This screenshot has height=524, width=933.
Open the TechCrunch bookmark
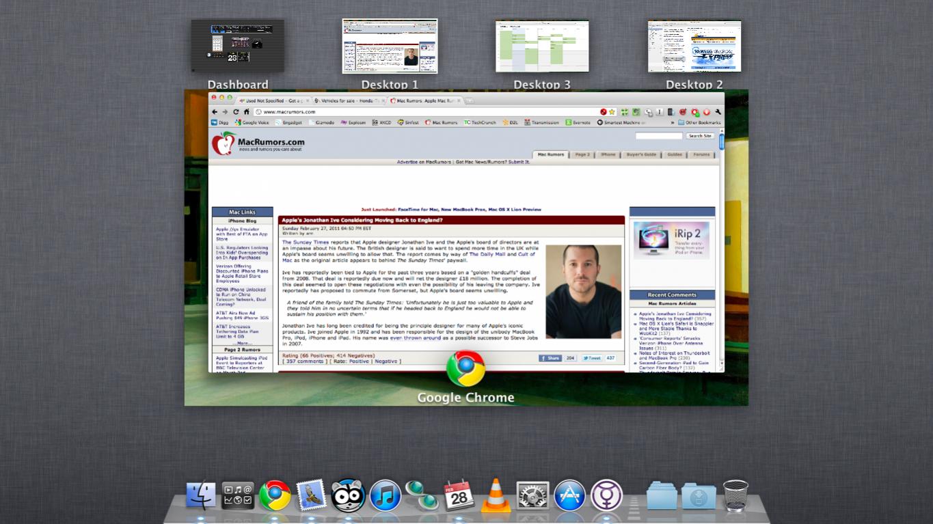pos(481,123)
